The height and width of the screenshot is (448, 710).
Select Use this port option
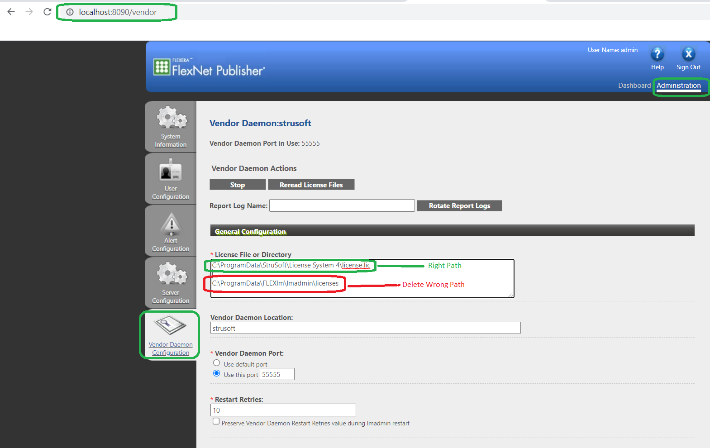click(x=217, y=373)
